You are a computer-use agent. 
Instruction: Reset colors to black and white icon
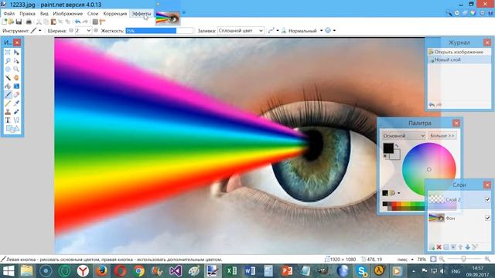[385, 156]
